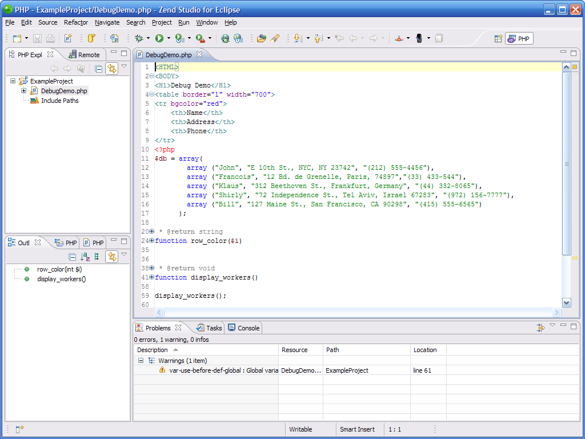Select display_workers() in Outline
The image size is (585, 439).
point(61,279)
